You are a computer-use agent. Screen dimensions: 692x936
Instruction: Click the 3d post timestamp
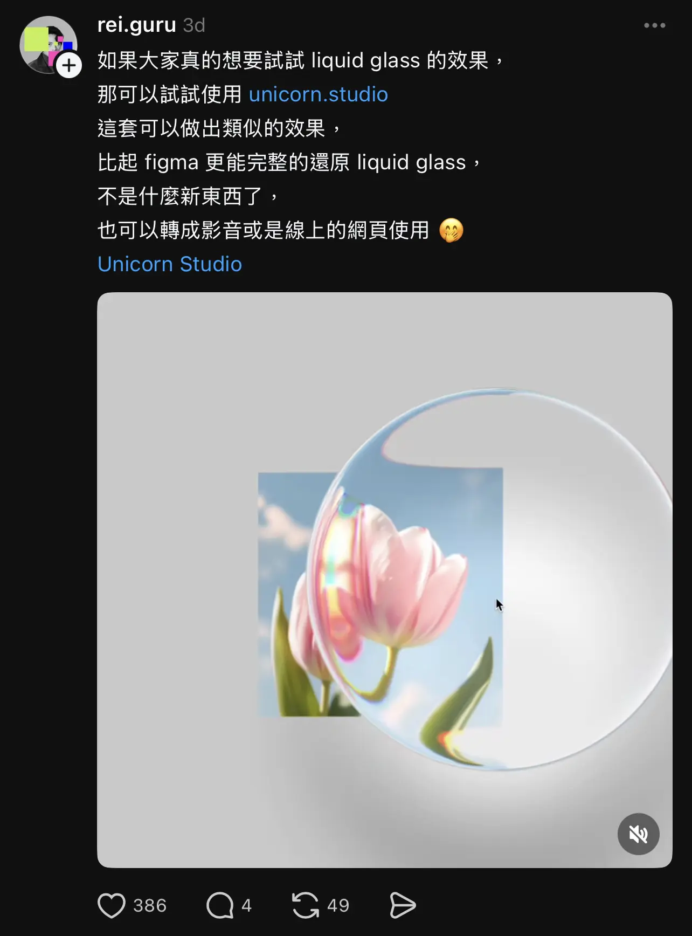pos(194,25)
